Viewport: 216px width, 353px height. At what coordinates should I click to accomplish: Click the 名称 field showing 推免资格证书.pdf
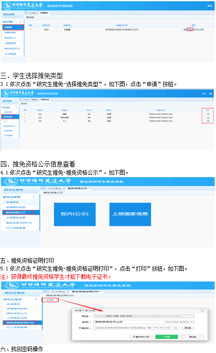144,322
